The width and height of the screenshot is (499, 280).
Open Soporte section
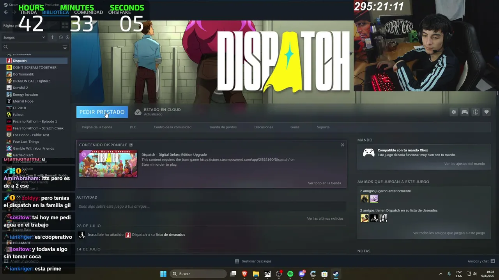323,127
